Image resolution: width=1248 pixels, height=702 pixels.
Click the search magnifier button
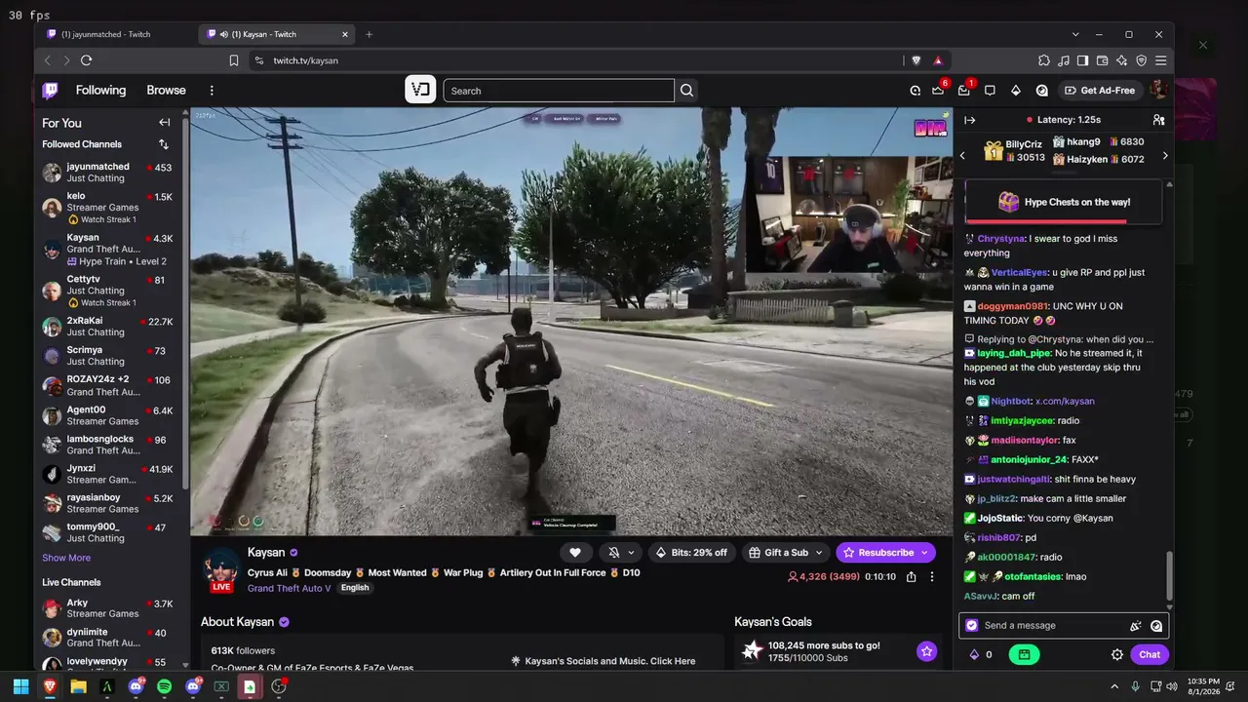(687, 91)
